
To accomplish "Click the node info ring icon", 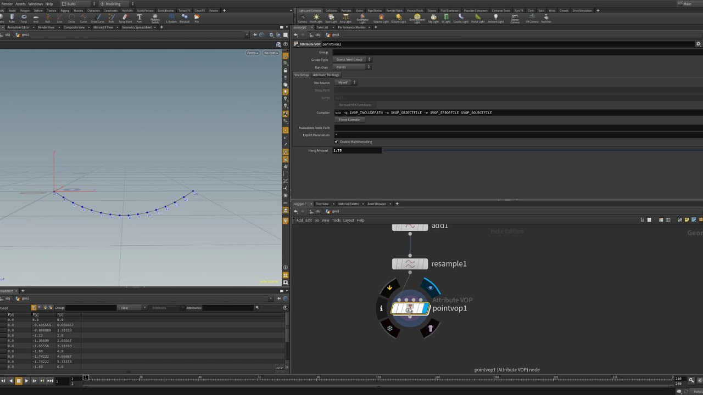I will (381, 308).
